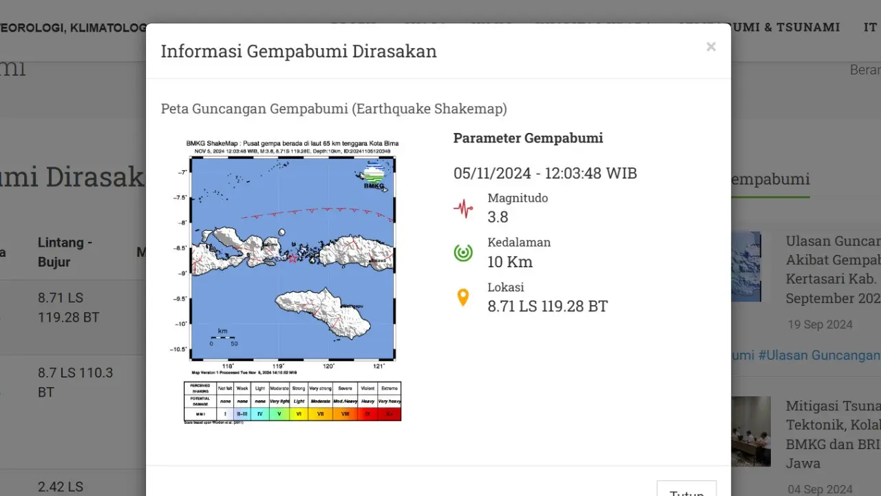Select the date 05/11/2024 - 12:03:48 WIB
This screenshot has height=496, width=881.
pyautogui.click(x=545, y=173)
